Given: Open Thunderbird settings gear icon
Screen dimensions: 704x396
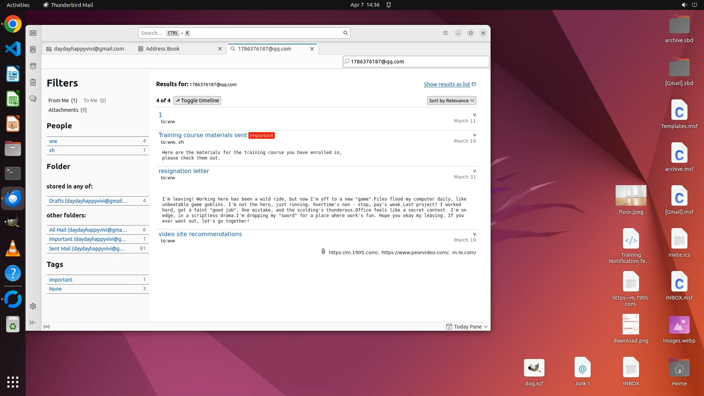Looking at the screenshot, I should pos(33,306).
